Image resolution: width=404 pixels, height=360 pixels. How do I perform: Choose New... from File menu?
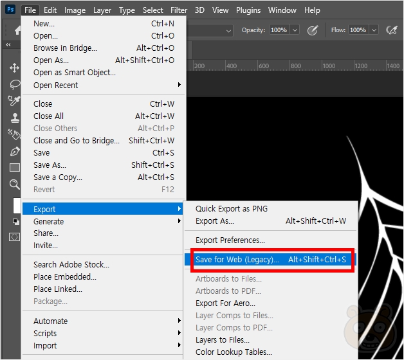pyautogui.click(x=104, y=23)
